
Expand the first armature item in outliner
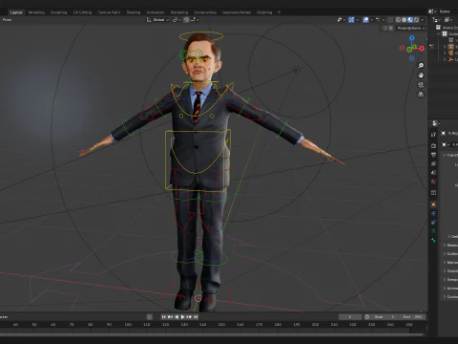point(445,47)
